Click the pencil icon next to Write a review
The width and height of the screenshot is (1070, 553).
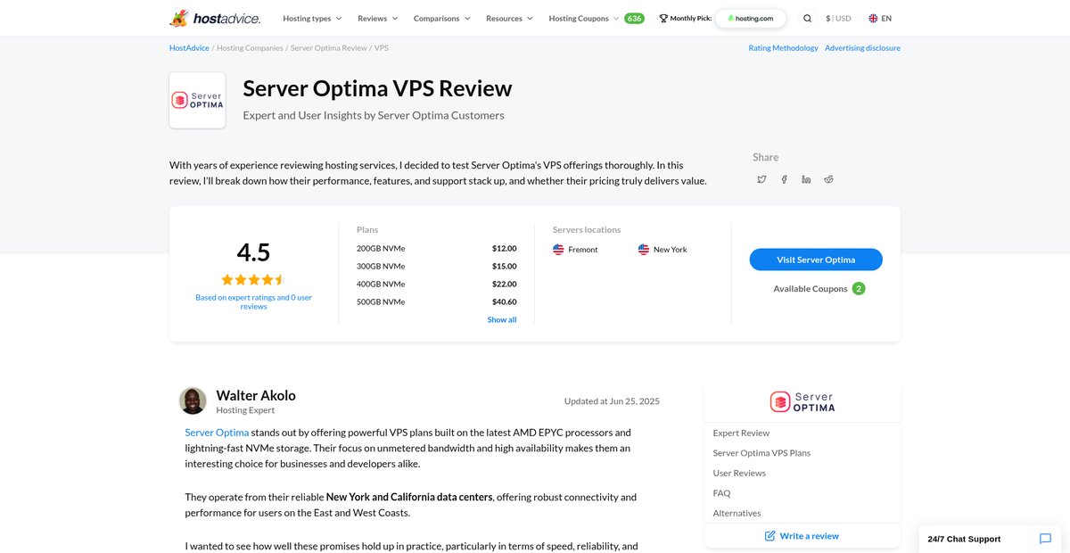[770, 536]
